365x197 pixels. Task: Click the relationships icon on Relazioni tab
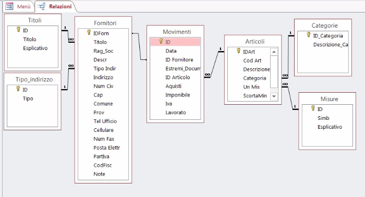click(41, 6)
